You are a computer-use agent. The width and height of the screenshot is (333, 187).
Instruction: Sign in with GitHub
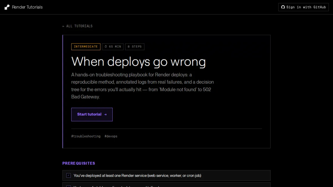point(304,7)
